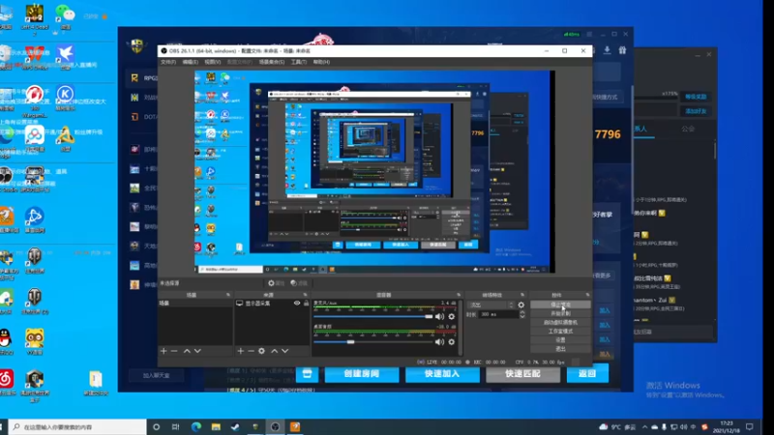The height and width of the screenshot is (435, 774).
Task: Click 创建房间 in the game platform window
Action: pos(361,374)
